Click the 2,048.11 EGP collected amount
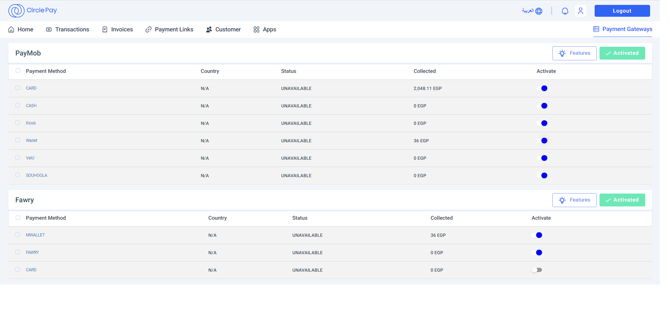670x325 pixels. point(427,89)
